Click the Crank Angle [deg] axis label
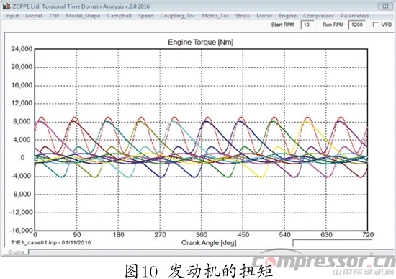This screenshot has width=396, height=279. (x=209, y=242)
